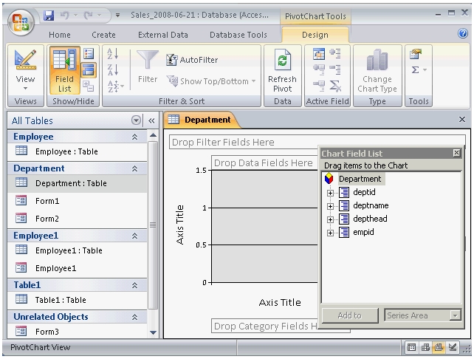This screenshot has height=359, width=474.
Task: Select Table1 : Table in navigation pane
Action: pyautogui.click(x=78, y=300)
